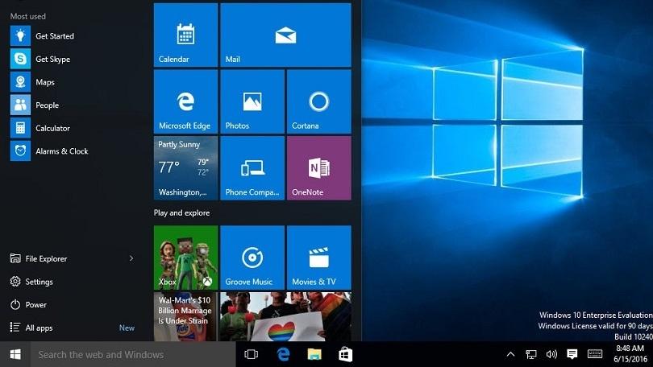Screen dimensions: 653x367
Task: Show hidden icons in system tray
Action: (510, 354)
